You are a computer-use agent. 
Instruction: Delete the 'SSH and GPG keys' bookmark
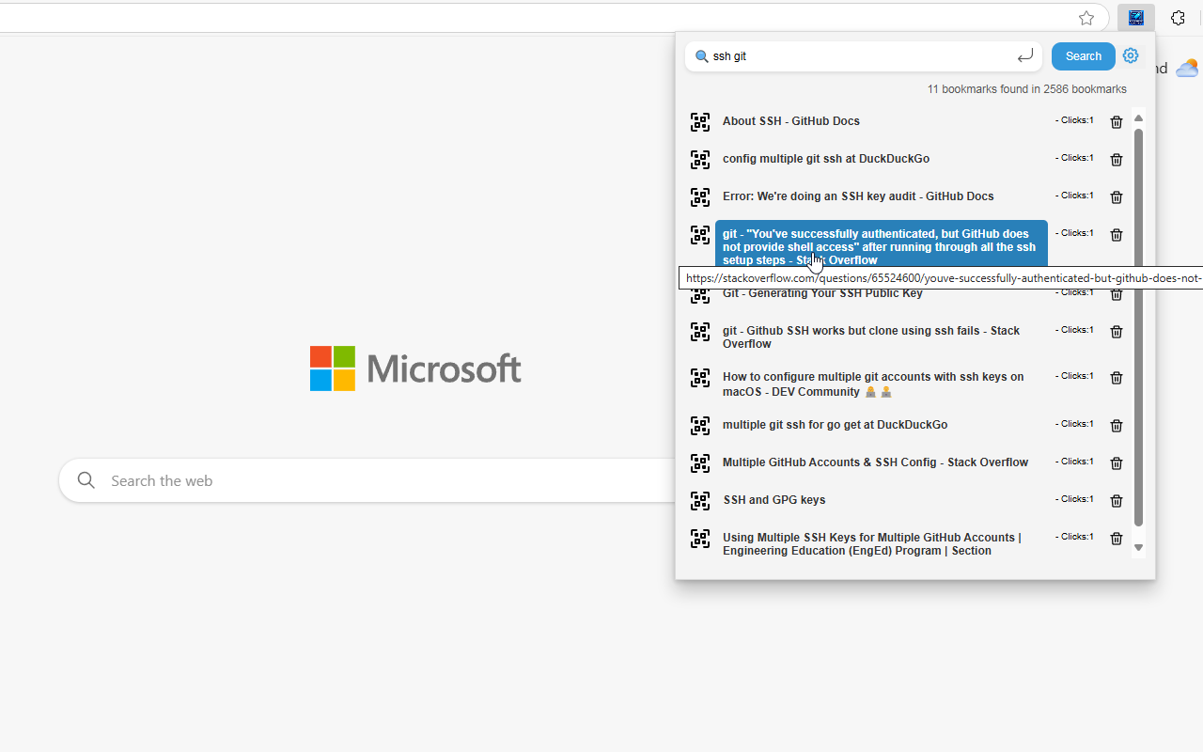click(x=1117, y=501)
